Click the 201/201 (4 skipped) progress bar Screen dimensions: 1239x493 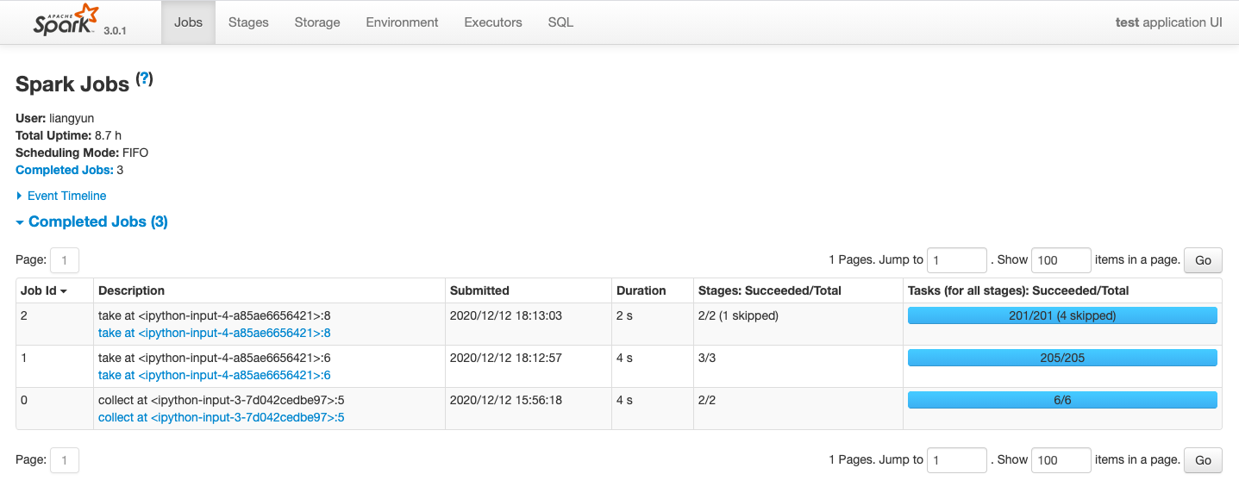(1062, 315)
